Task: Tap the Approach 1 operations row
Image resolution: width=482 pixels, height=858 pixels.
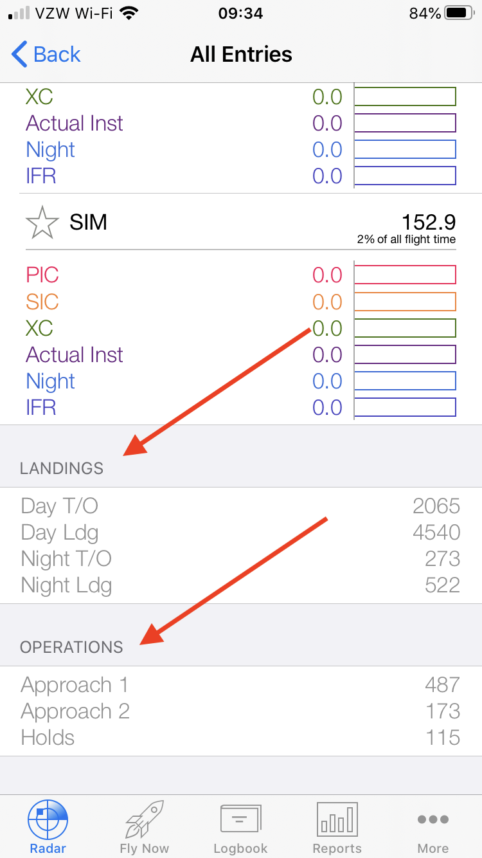Action: coord(241,685)
